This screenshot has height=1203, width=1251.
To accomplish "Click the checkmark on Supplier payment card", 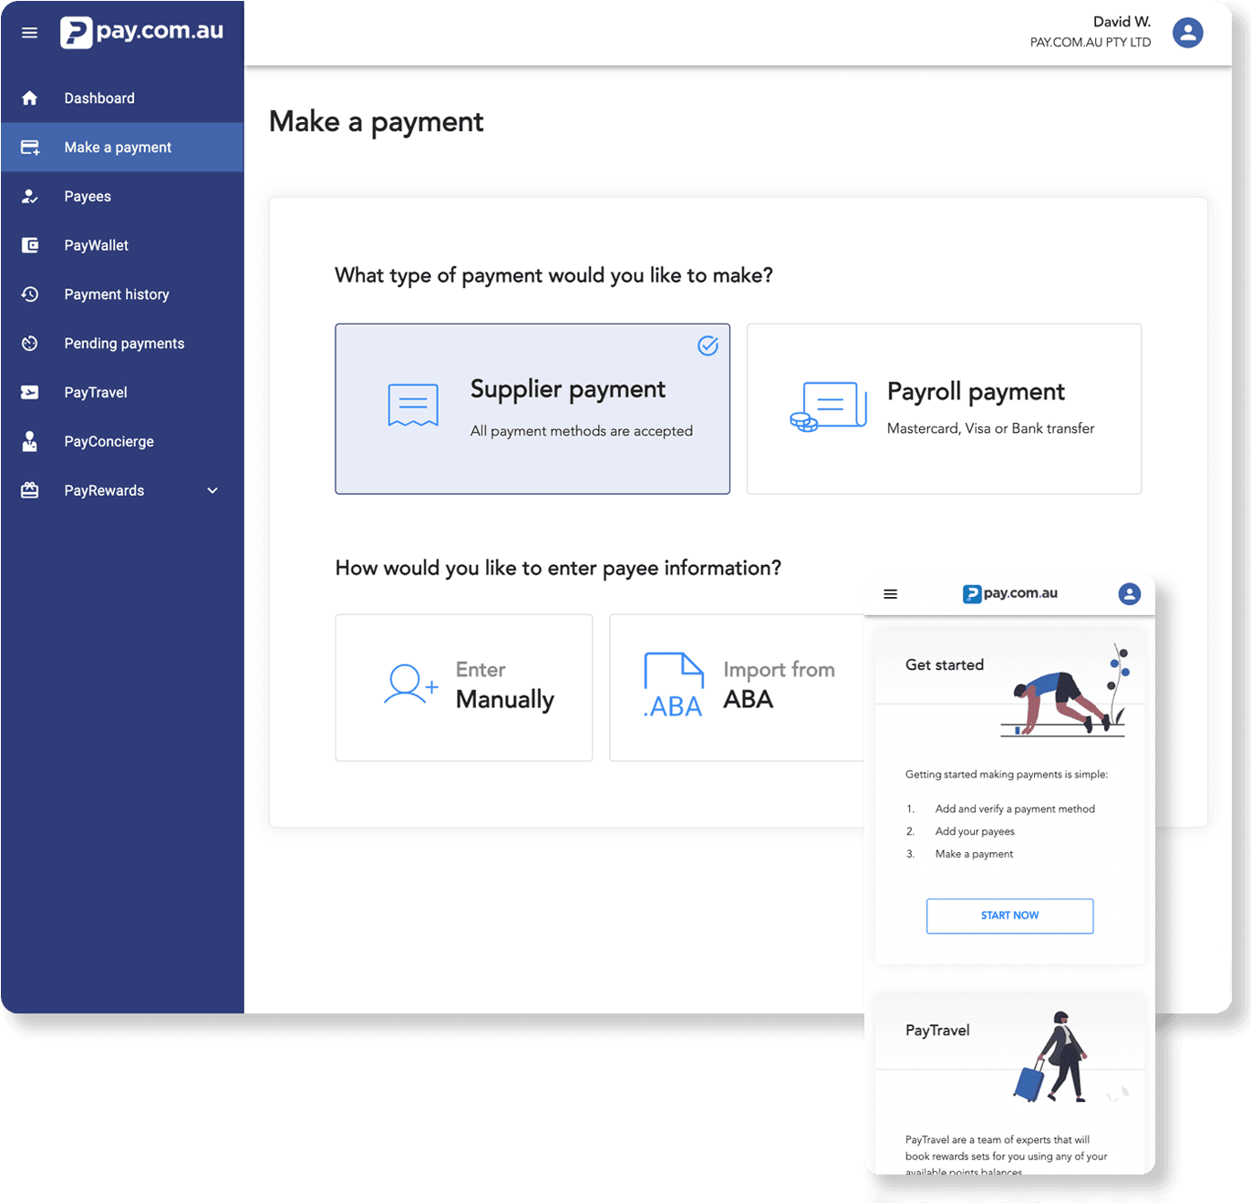I will click(x=708, y=345).
